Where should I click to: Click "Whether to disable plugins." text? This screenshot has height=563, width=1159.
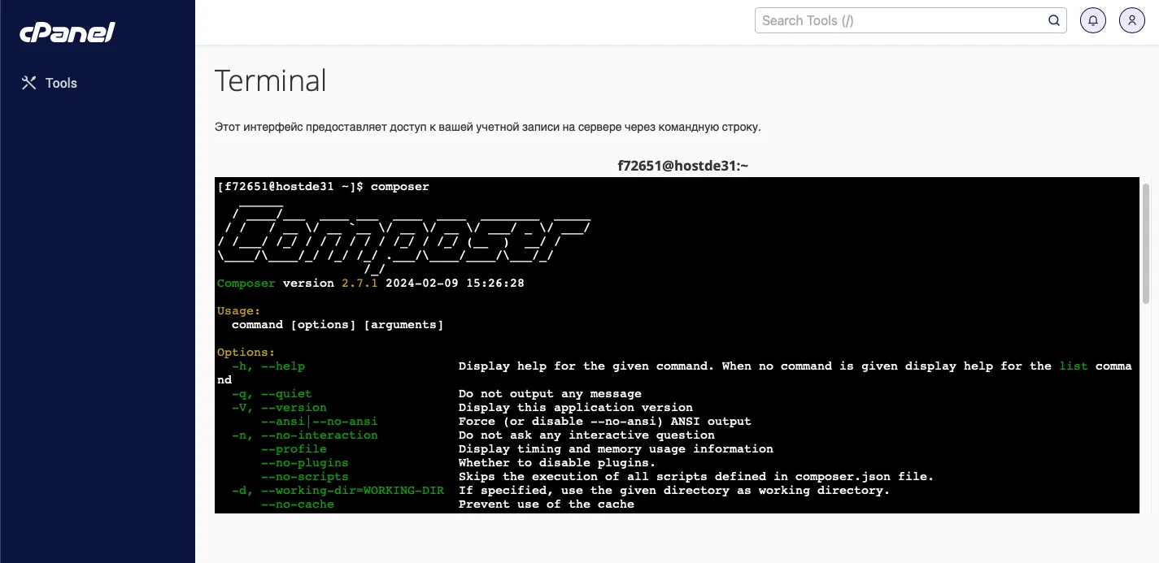tap(557, 463)
